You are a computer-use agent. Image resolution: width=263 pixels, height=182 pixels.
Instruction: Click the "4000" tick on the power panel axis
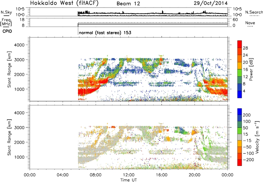[19, 45]
